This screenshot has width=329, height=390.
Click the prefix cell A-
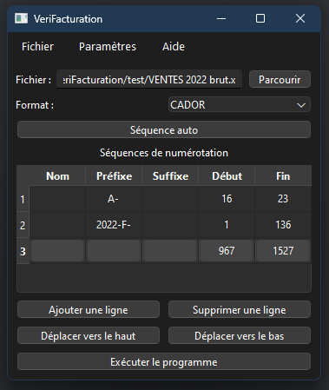tap(114, 199)
